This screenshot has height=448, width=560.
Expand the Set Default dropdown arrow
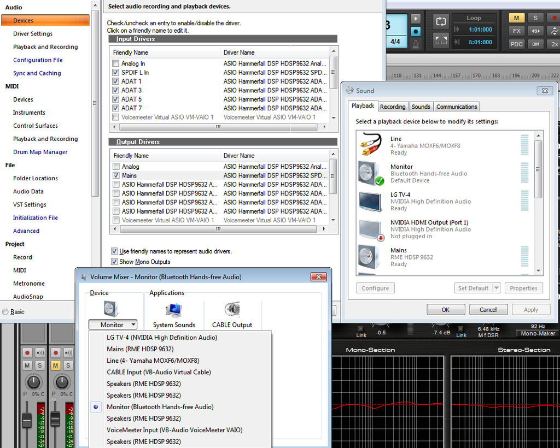coord(496,288)
